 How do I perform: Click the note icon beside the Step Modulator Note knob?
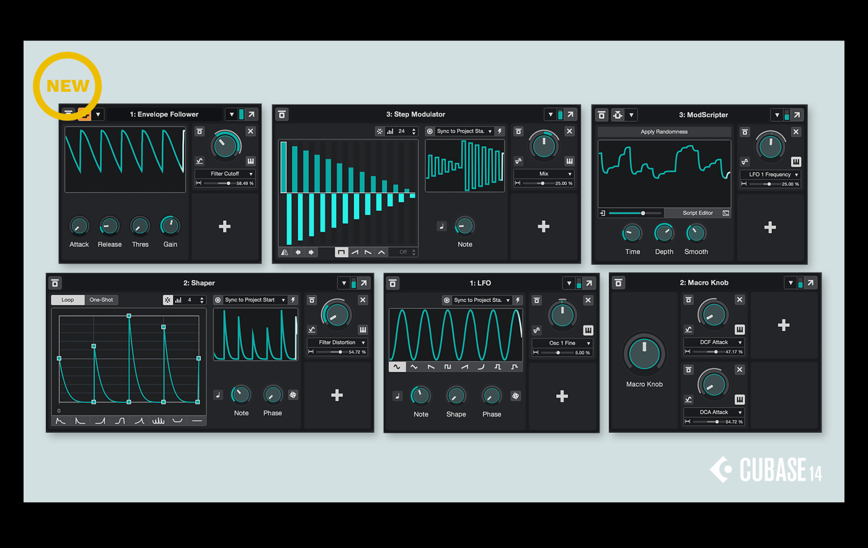[x=441, y=226]
